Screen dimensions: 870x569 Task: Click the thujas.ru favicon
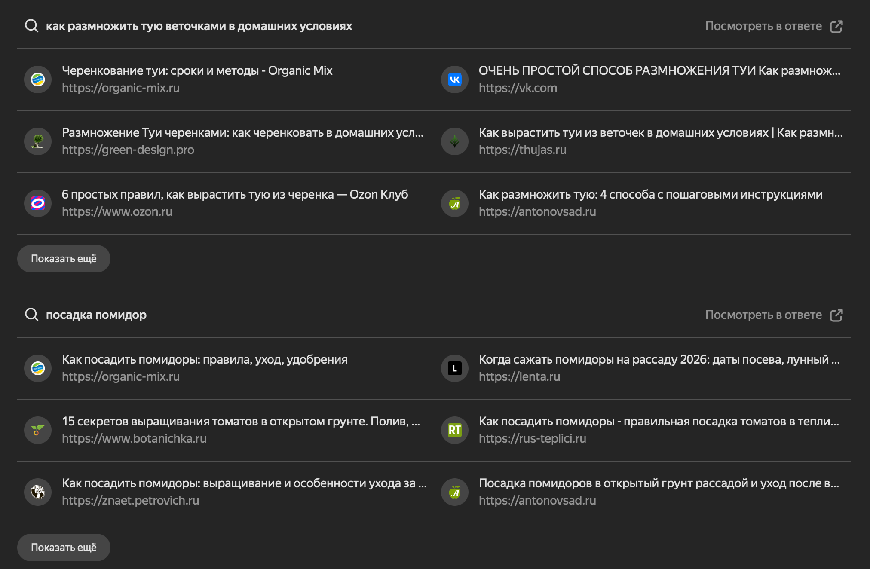coord(455,141)
